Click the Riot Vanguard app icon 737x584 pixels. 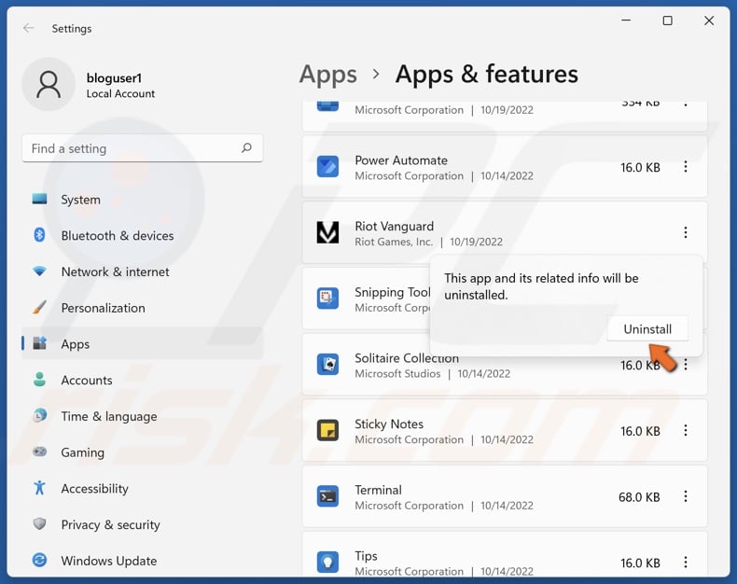click(327, 232)
